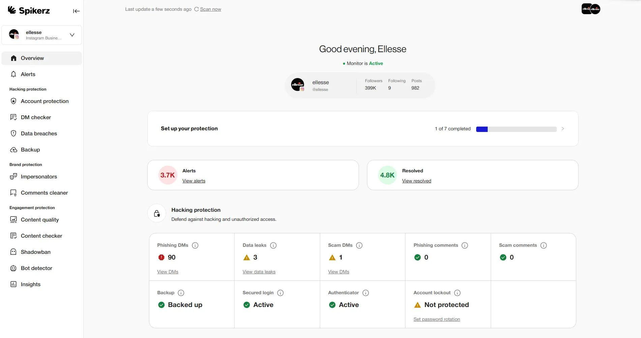Show info for Phishing DMs
Image resolution: width=641 pixels, height=338 pixels.
coord(195,245)
